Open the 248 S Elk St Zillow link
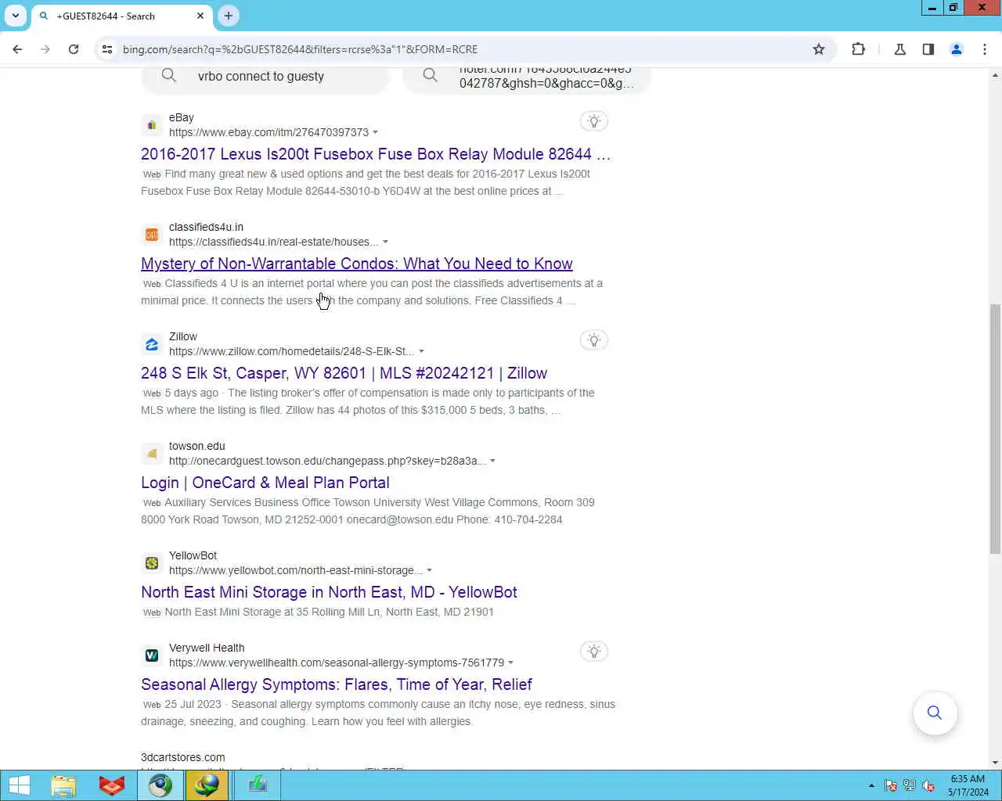Screen dimensions: 1002x801 [x=344, y=373]
